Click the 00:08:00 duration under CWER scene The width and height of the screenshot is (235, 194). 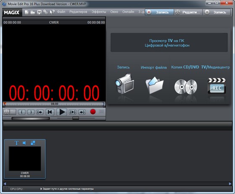pos(25,176)
